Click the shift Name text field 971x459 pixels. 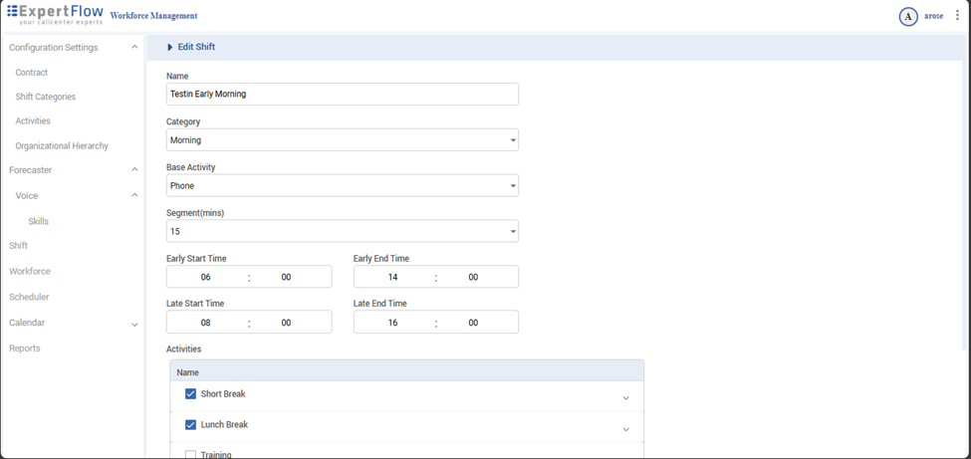click(342, 94)
